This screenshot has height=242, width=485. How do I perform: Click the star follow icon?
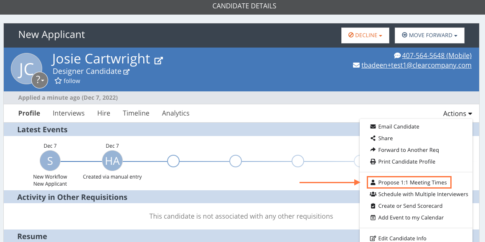click(x=58, y=81)
